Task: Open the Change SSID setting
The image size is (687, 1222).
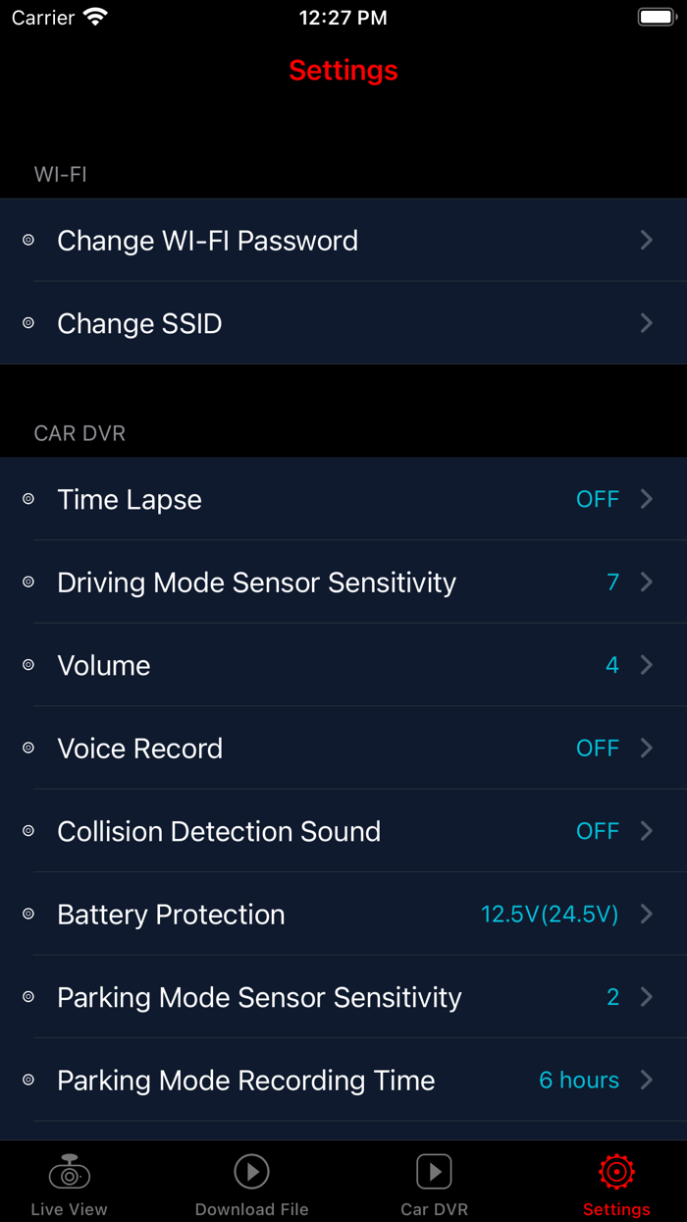Action: click(x=343, y=323)
